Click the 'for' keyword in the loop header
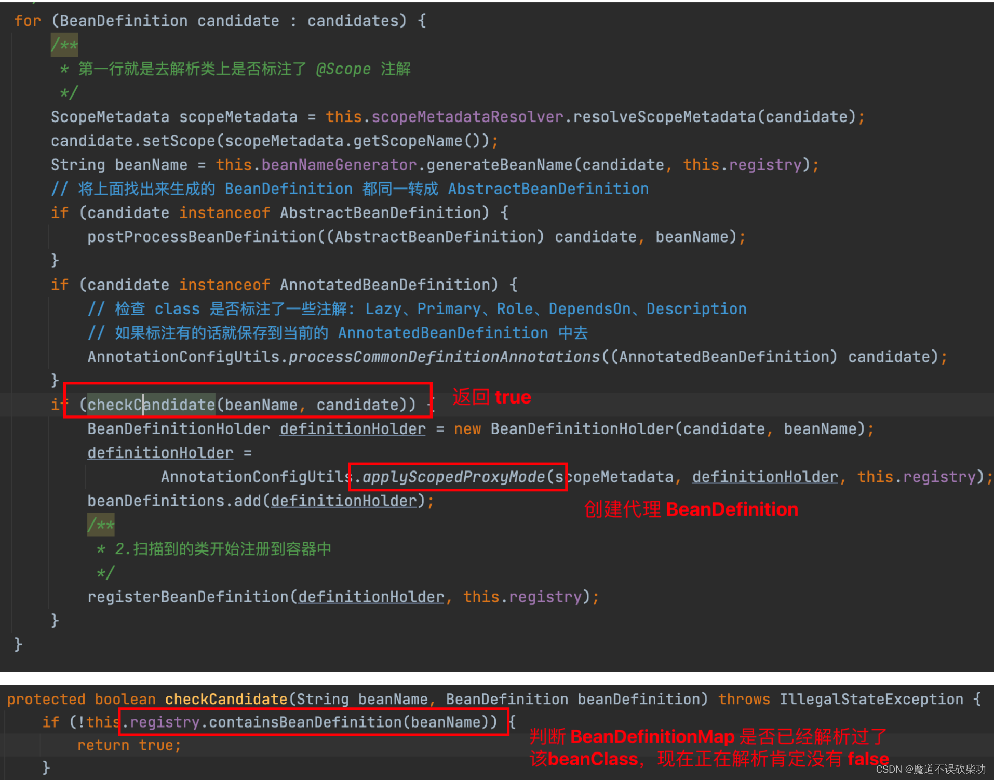The width and height of the screenshot is (994, 780). click(28, 21)
